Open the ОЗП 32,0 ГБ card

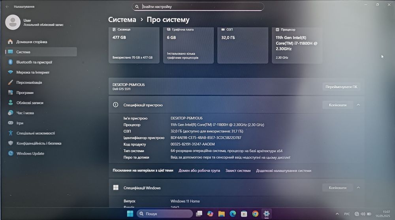click(x=243, y=45)
